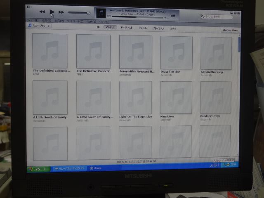This screenshot has width=264, height=198.
Task: Click the Previous track rewind button
Action: (x=42, y=12)
